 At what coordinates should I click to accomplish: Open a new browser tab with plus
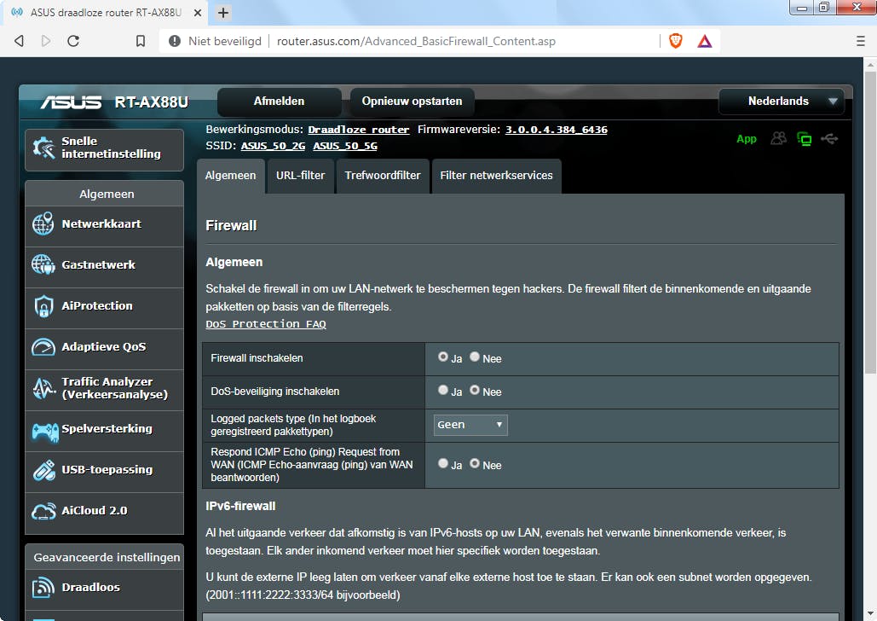click(x=223, y=12)
